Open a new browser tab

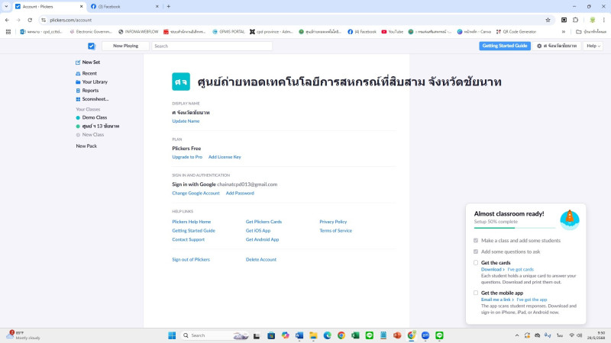click(169, 7)
